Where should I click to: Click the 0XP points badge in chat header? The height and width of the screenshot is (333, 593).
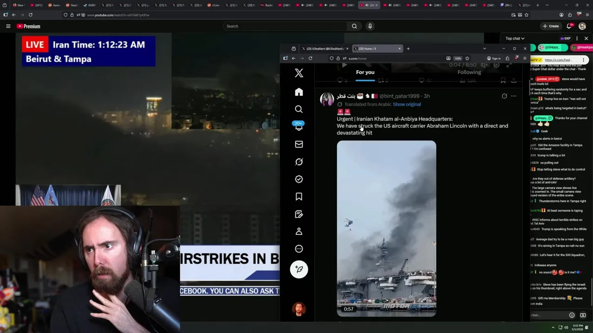point(565,38)
